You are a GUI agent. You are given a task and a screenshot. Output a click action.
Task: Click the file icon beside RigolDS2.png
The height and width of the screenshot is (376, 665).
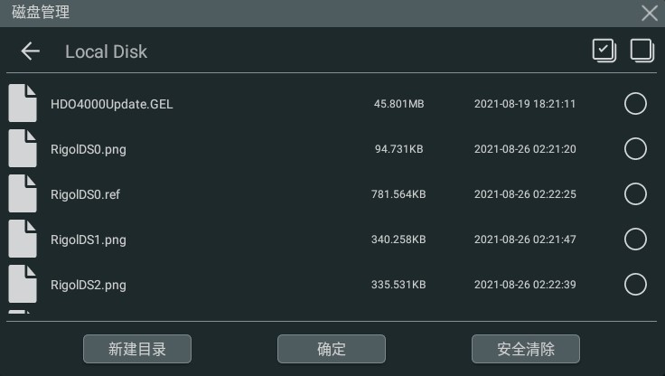(23, 284)
